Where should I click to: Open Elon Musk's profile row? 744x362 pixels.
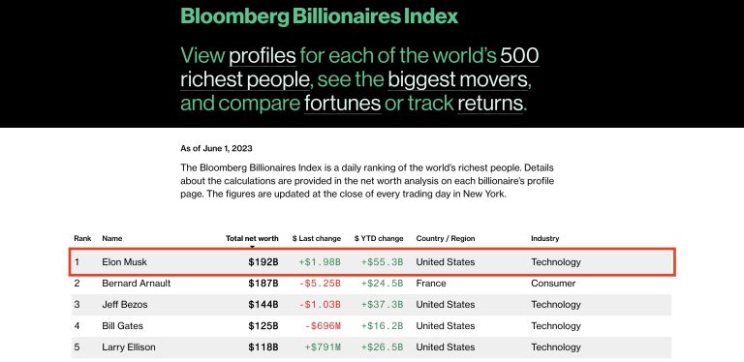(x=372, y=262)
